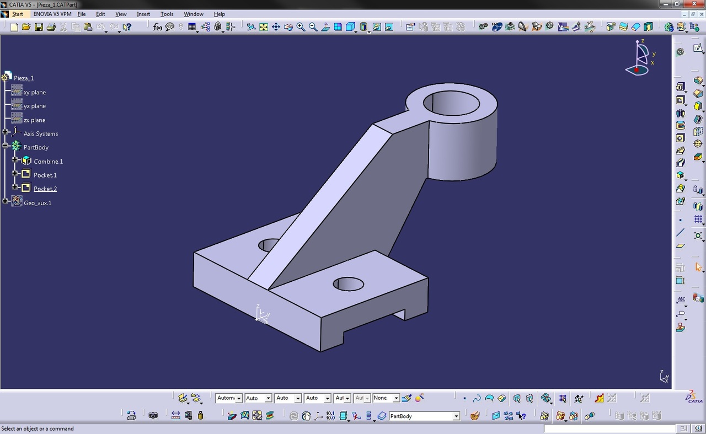Open the Design Table icon
The height and width of the screenshot is (434, 706).
click(192, 26)
